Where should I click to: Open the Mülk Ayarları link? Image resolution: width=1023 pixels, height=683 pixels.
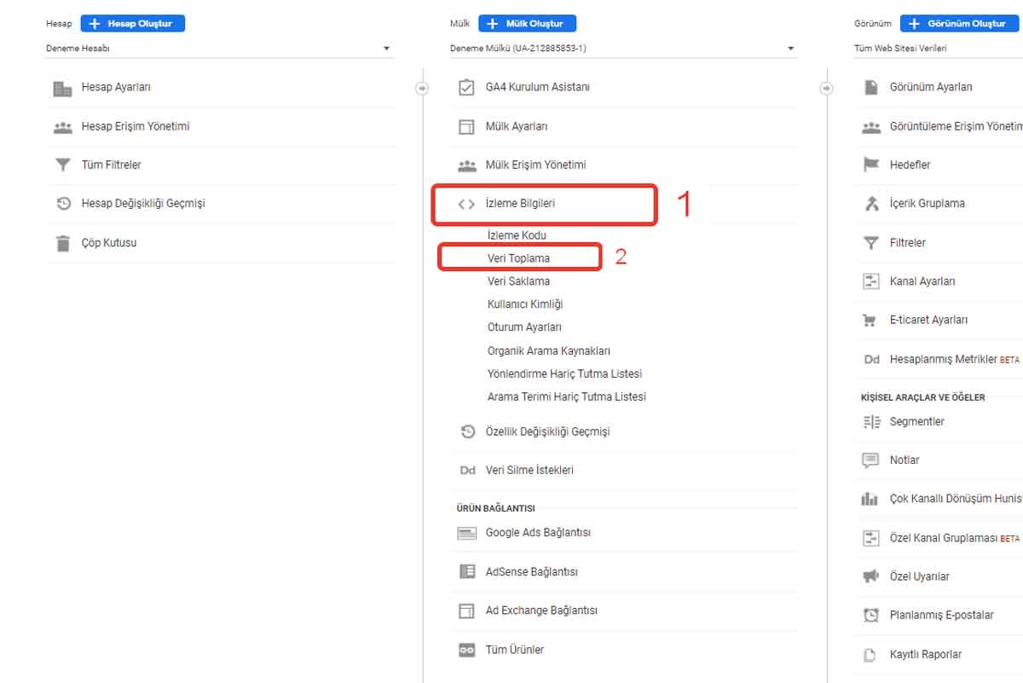(517, 126)
